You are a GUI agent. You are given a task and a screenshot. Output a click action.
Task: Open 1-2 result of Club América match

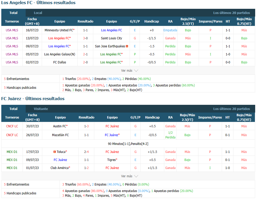click(x=86, y=168)
